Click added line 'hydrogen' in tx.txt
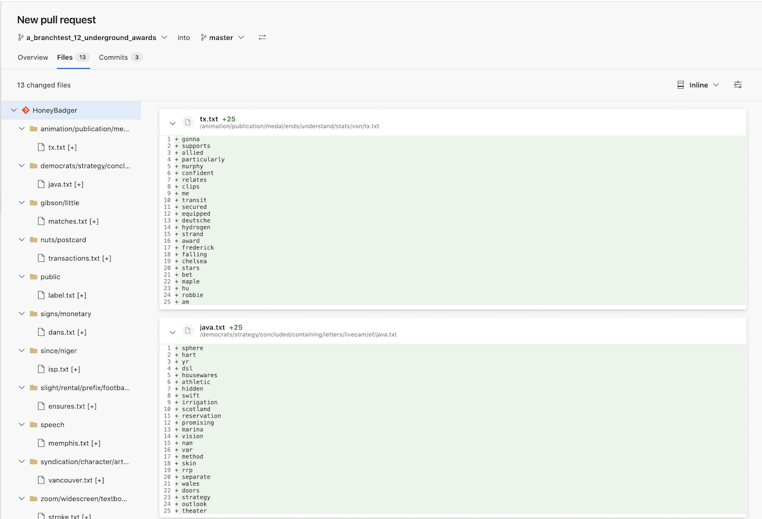 point(196,227)
